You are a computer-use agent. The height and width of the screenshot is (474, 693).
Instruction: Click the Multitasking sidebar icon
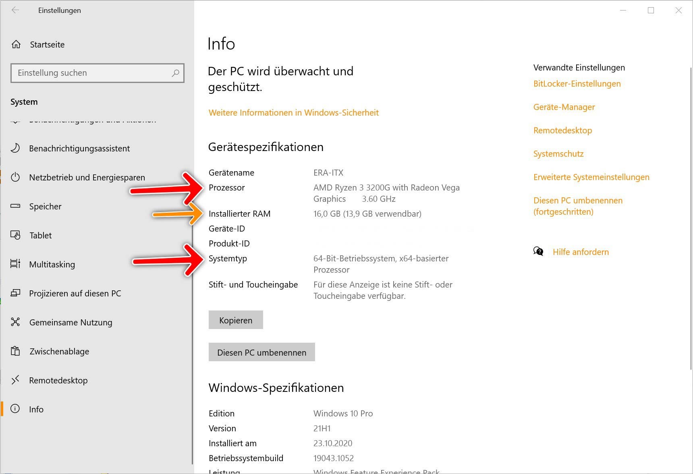point(16,264)
